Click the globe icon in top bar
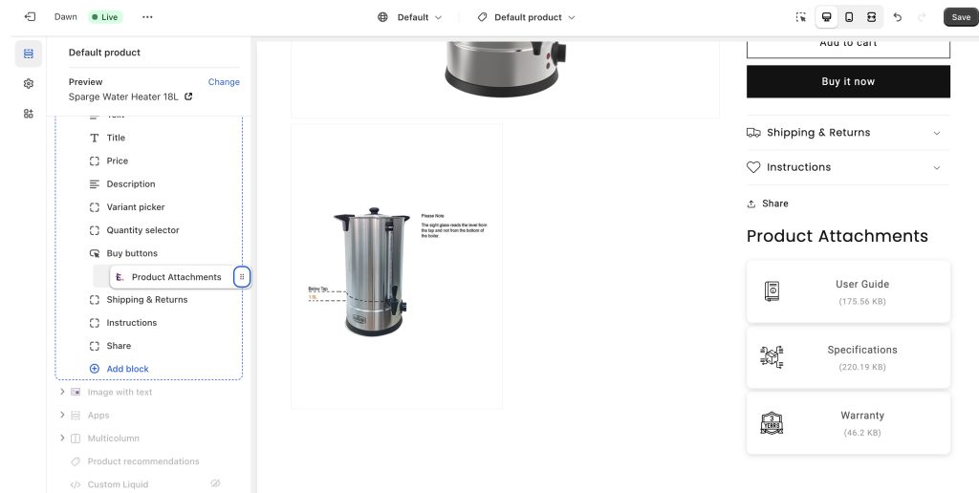The image size is (979, 493). [x=382, y=17]
